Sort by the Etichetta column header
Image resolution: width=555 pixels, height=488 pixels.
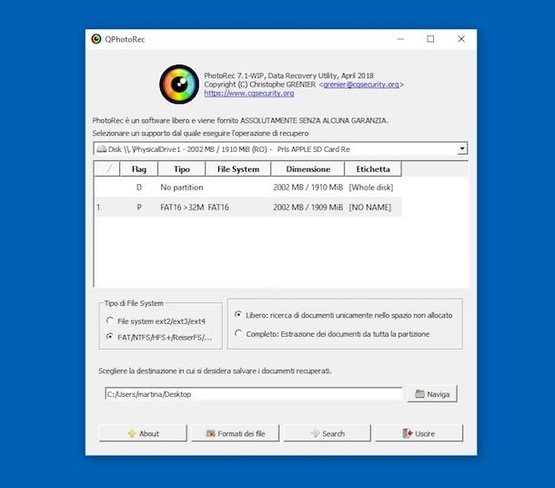[x=373, y=169]
